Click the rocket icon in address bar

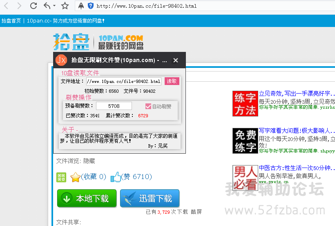81,6
